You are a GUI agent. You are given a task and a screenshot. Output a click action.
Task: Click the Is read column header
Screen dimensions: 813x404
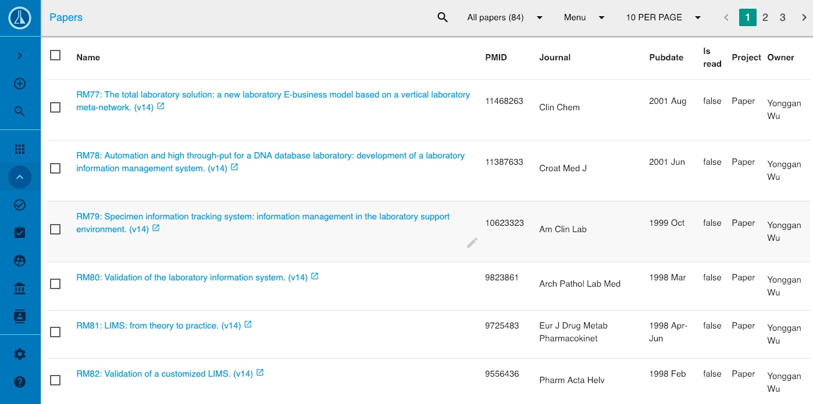712,57
